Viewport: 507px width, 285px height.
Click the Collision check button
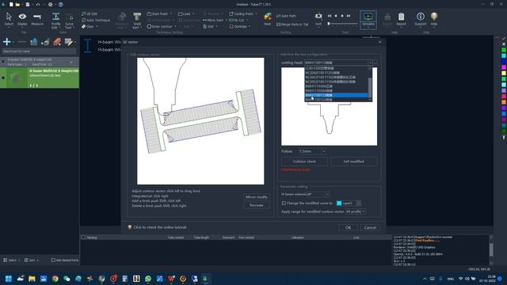tap(304, 161)
